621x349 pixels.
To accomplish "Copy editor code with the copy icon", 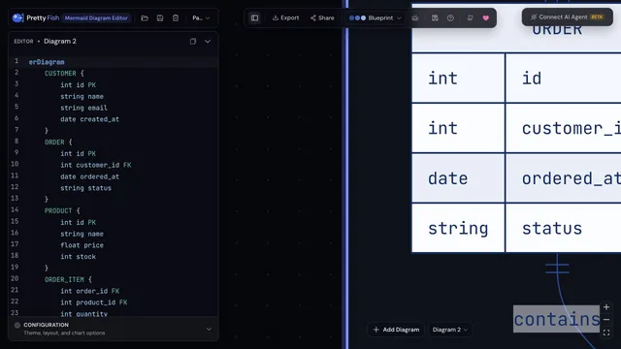I will 193,41.
